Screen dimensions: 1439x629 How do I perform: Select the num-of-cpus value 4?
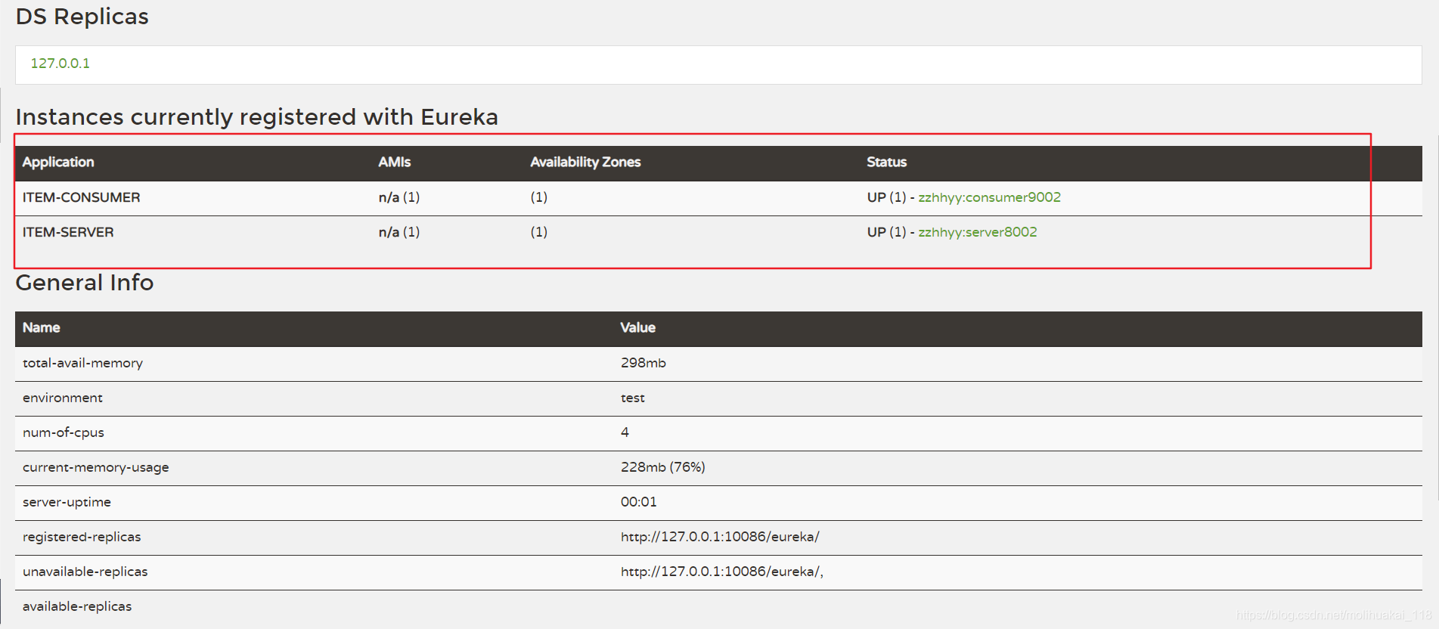[x=625, y=432]
